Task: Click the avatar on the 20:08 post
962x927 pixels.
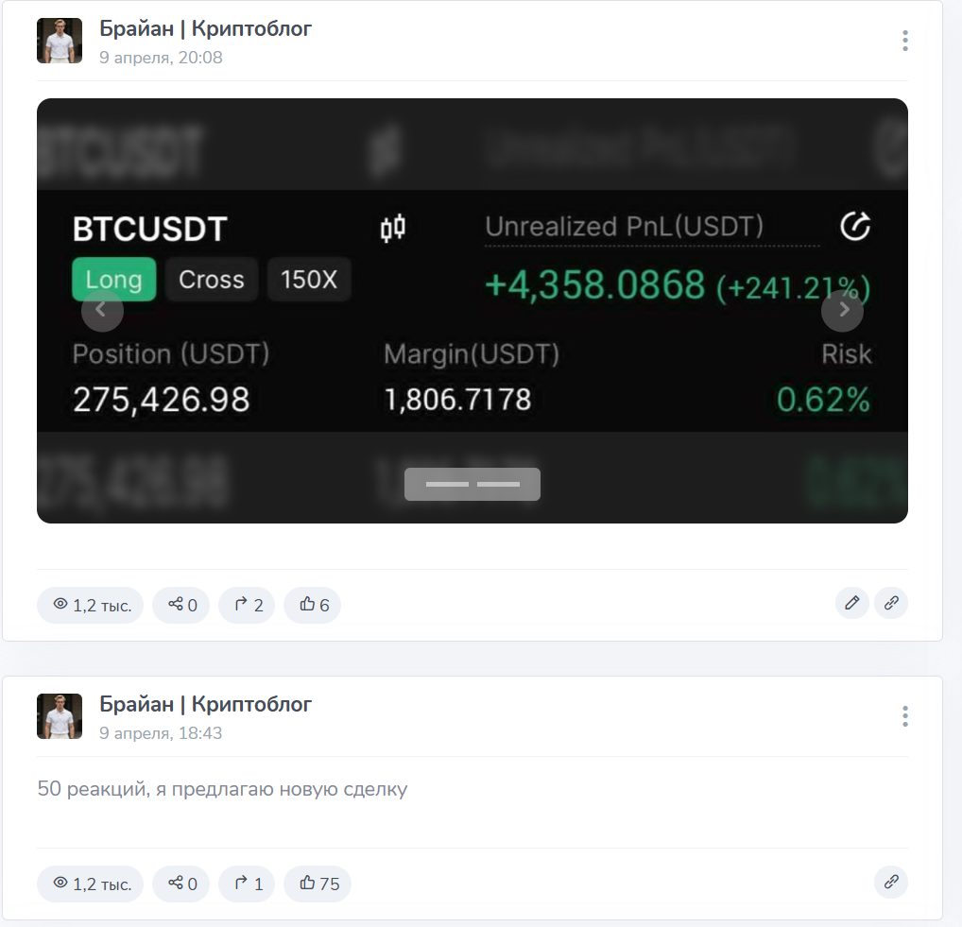Action: pyautogui.click(x=60, y=41)
